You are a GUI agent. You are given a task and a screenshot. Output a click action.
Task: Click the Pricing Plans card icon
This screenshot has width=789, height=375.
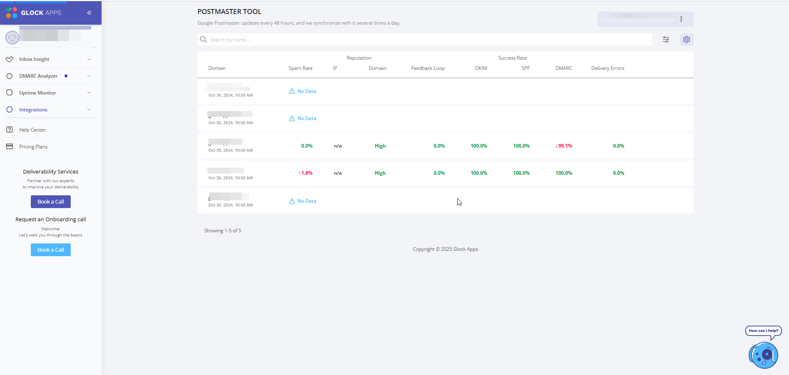pyautogui.click(x=9, y=147)
